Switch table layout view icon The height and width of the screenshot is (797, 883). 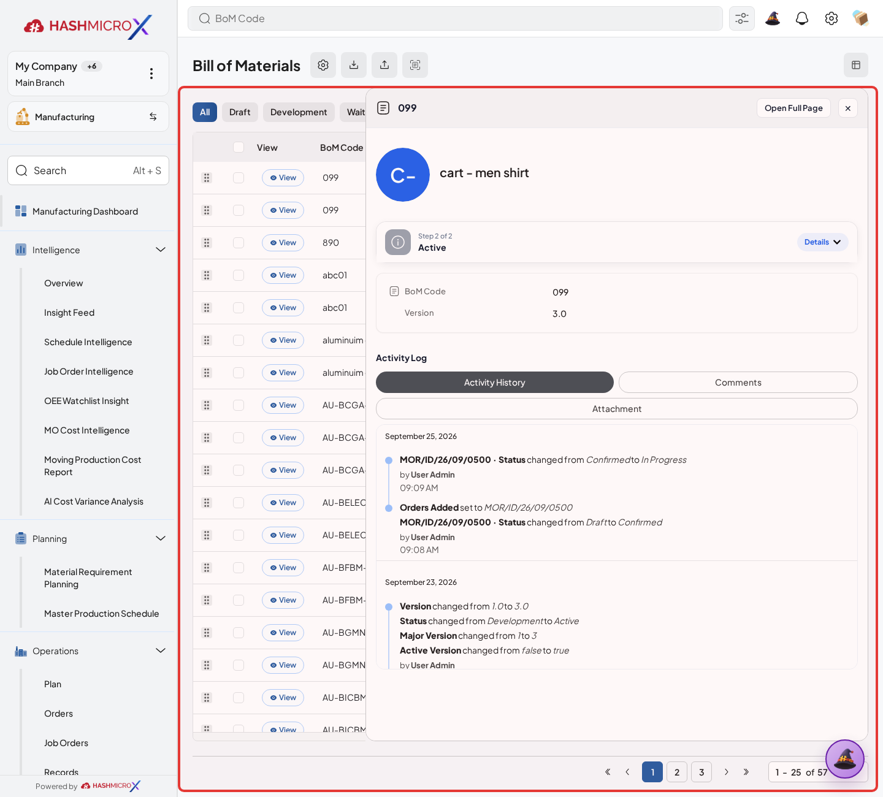point(856,65)
